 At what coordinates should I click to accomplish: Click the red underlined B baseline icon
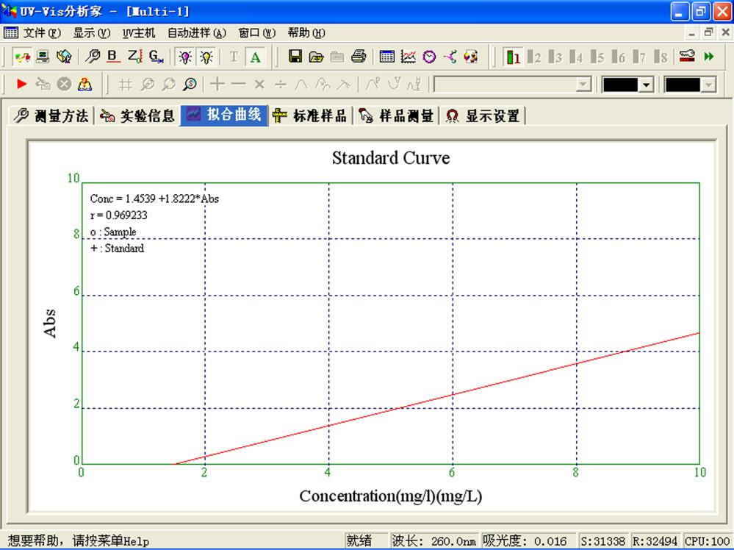pos(113,57)
